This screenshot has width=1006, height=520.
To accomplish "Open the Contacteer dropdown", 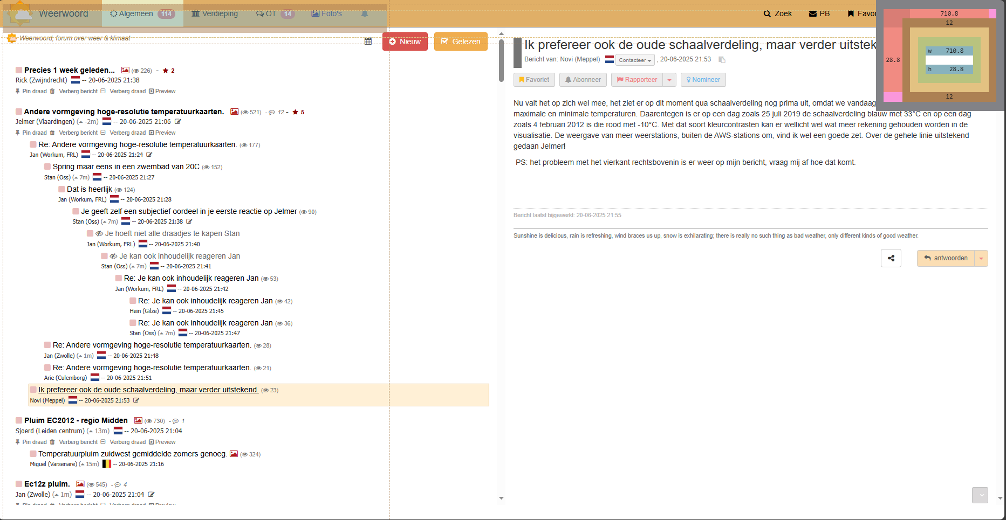I will click(635, 60).
